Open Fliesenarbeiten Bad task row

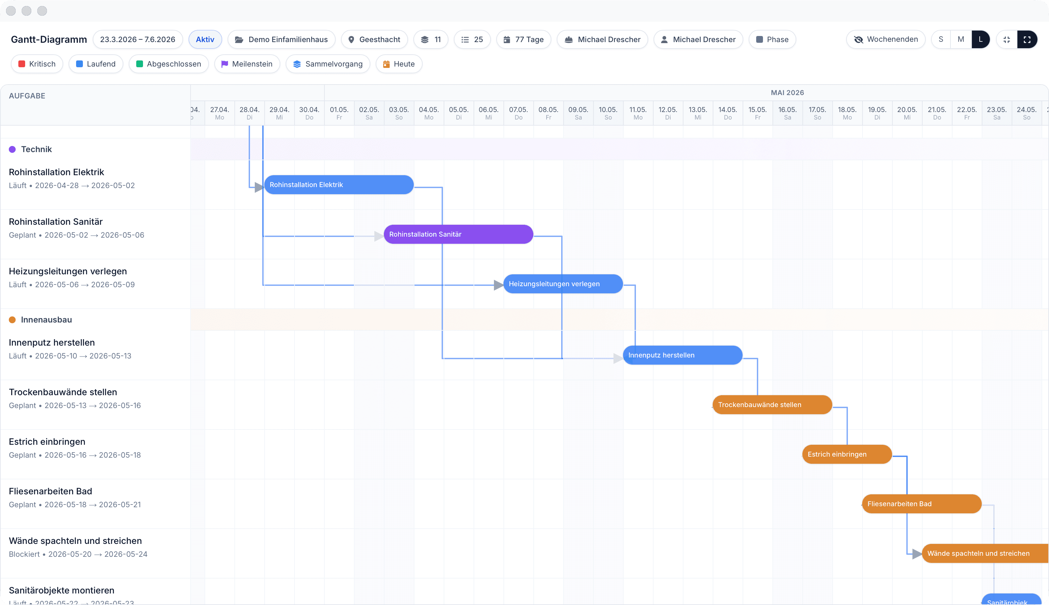(95, 503)
